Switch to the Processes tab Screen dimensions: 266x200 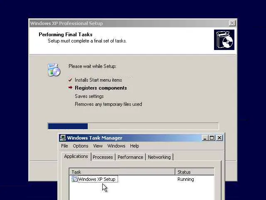pyautogui.click(x=103, y=157)
